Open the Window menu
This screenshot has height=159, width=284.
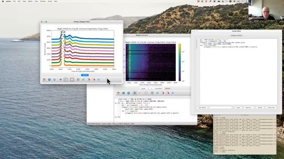(x=43, y=1)
